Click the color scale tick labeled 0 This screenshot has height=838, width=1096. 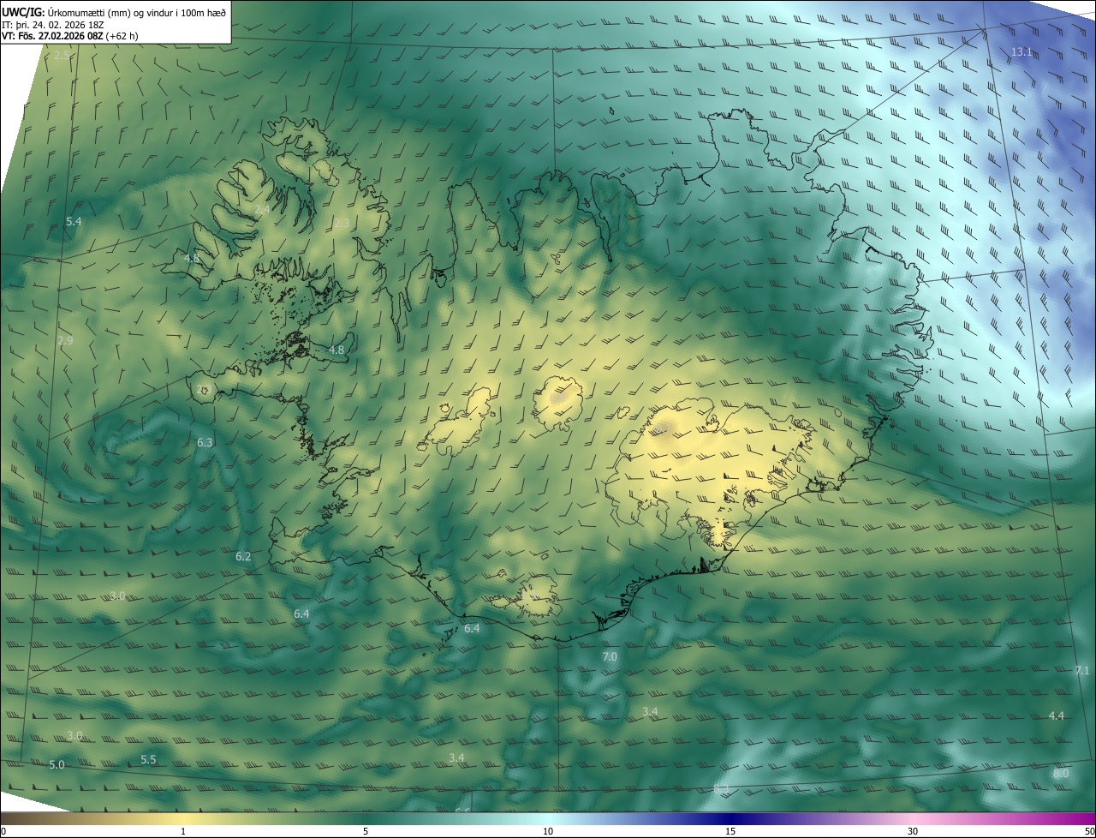point(3,831)
